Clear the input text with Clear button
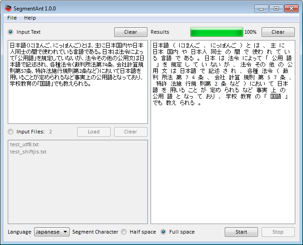 (131, 32)
